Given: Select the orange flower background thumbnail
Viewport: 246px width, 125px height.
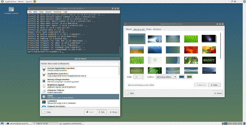Looking at the screenshot, I should pyautogui.click(x=189, y=50).
